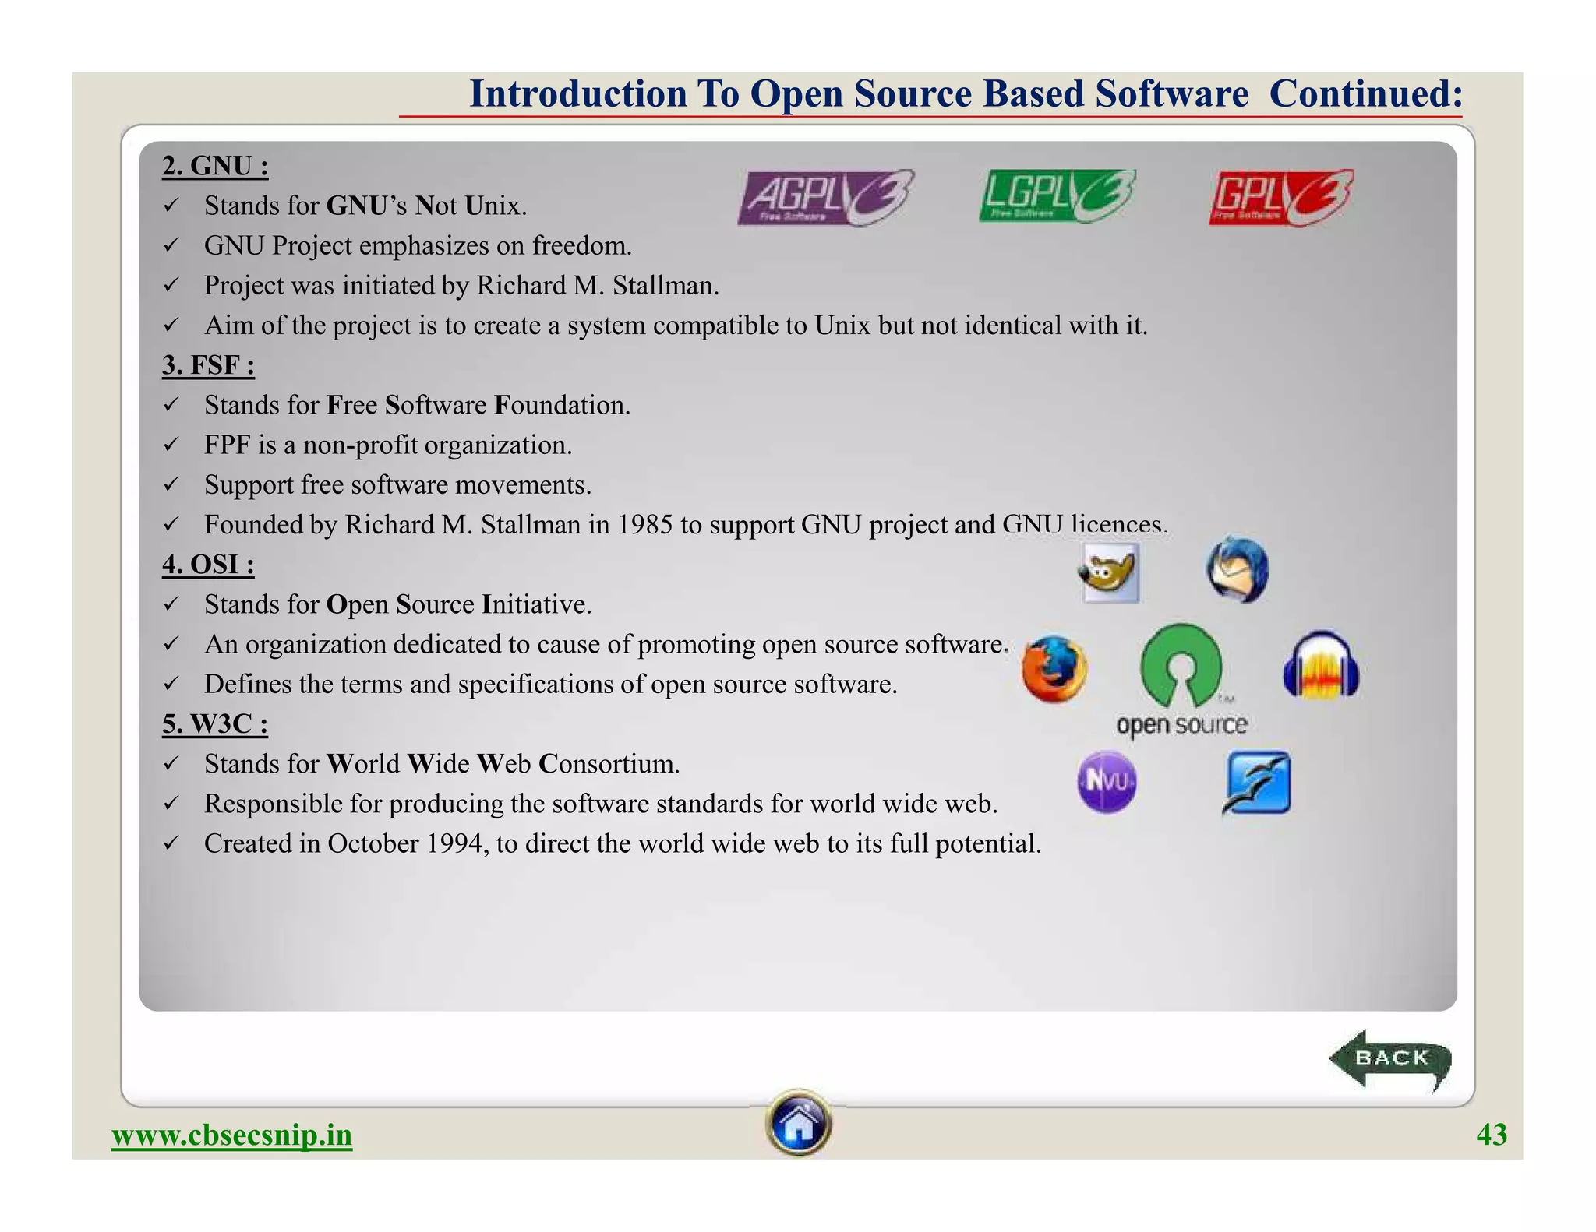Click 'Stands for Open Source Initiative.'

click(x=397, y=604)
